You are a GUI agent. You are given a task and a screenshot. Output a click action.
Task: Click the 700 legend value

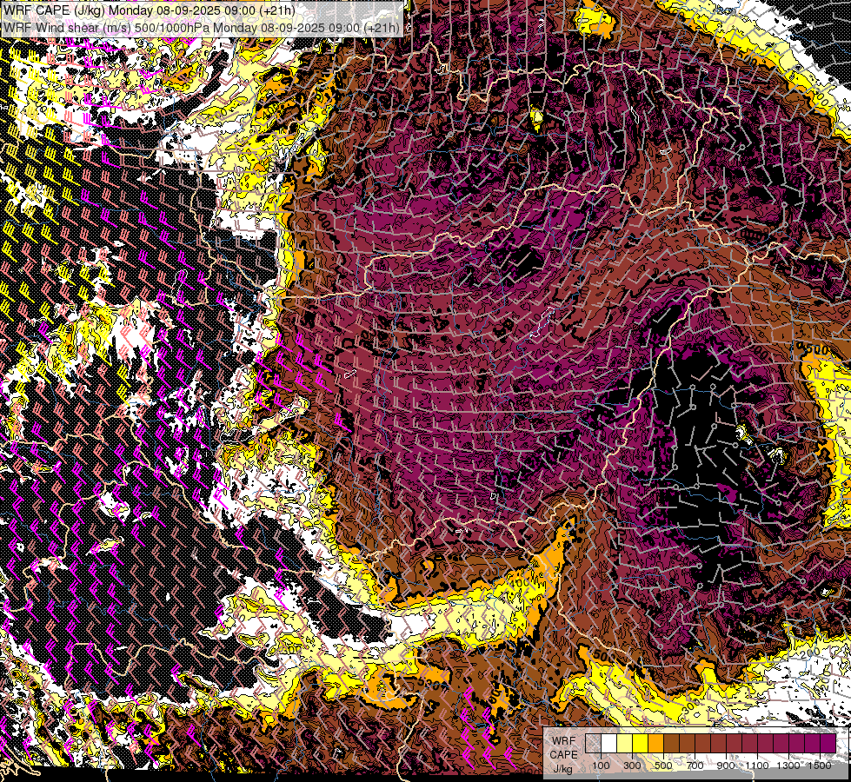tap(695, 765)
